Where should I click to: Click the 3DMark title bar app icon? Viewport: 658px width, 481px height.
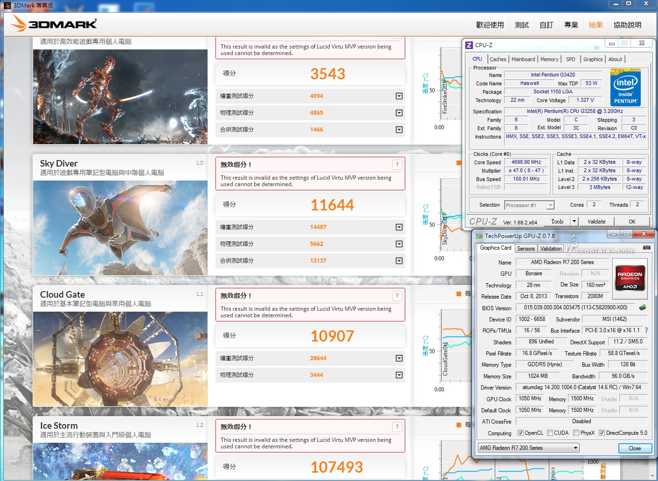pos(7,5)
